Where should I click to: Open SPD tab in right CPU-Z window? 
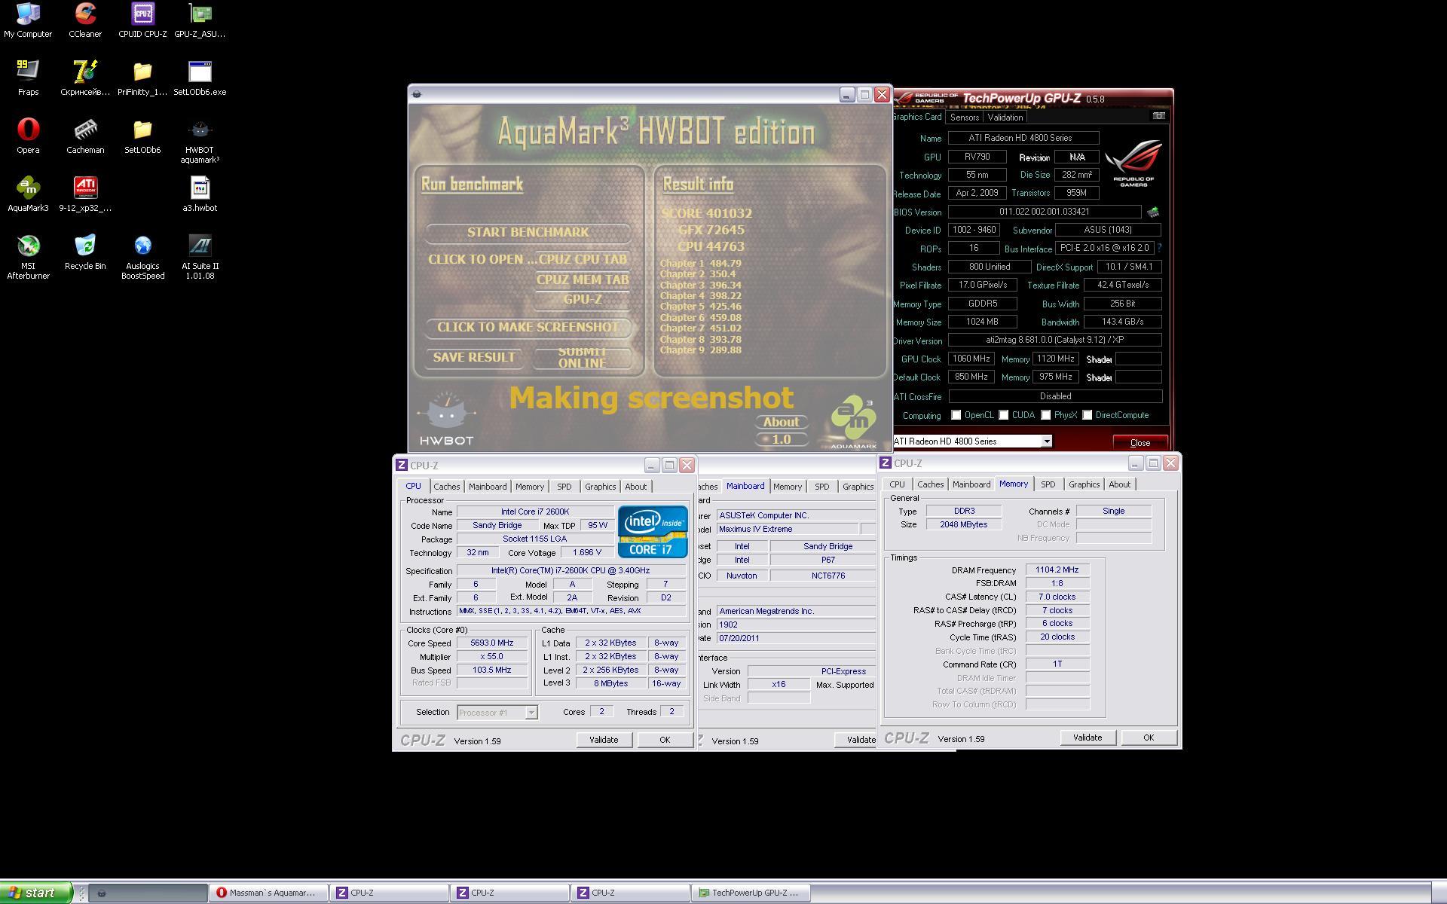[1048, 484]
